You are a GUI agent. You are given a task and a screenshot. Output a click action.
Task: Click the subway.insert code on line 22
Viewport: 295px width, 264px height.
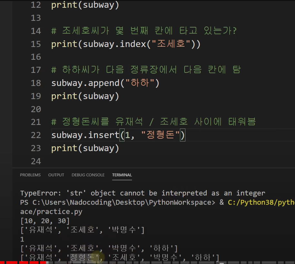(x=85, y=135)
